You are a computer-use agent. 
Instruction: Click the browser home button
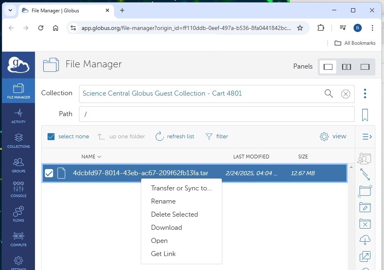[x=56, y=28]
